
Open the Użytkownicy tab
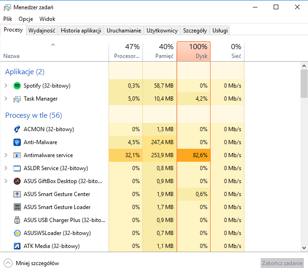pyautogui.click(x=162, y=31)
